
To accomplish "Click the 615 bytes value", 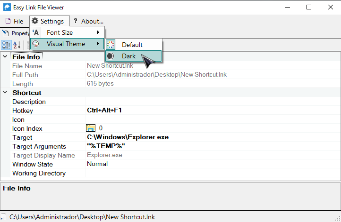I will (100, 84).
